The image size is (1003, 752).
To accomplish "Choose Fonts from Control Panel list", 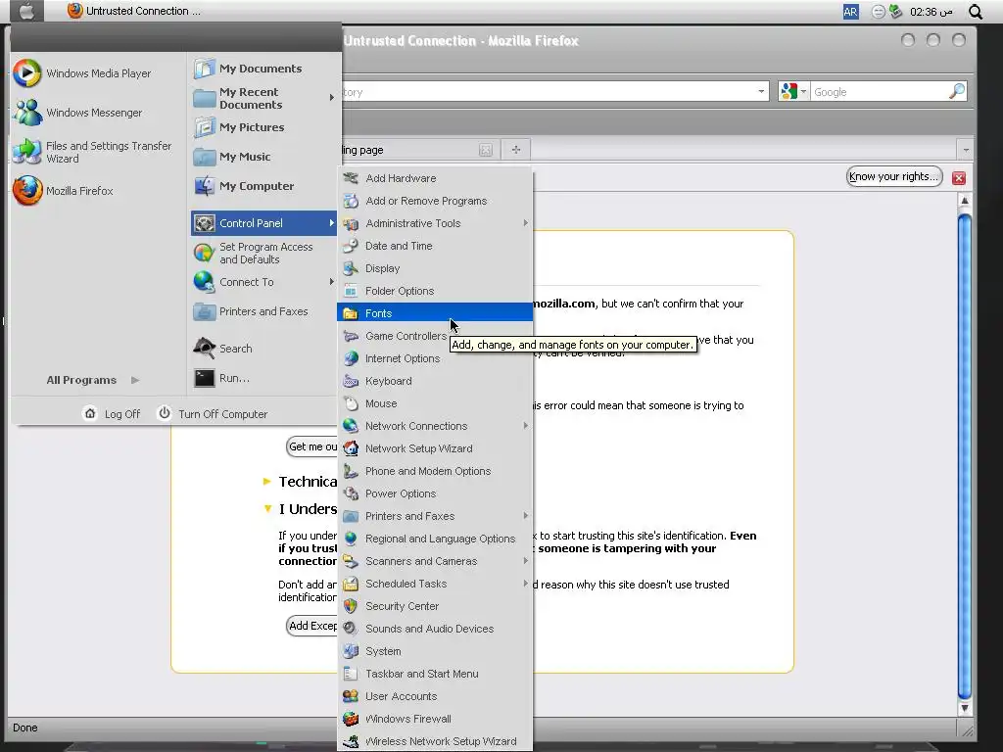I will [434, 313].
